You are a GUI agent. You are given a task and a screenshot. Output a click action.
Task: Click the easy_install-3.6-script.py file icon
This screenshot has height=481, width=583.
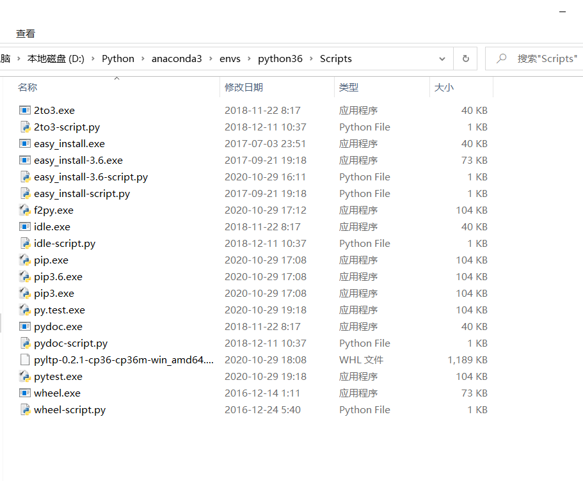pos(25,177)
